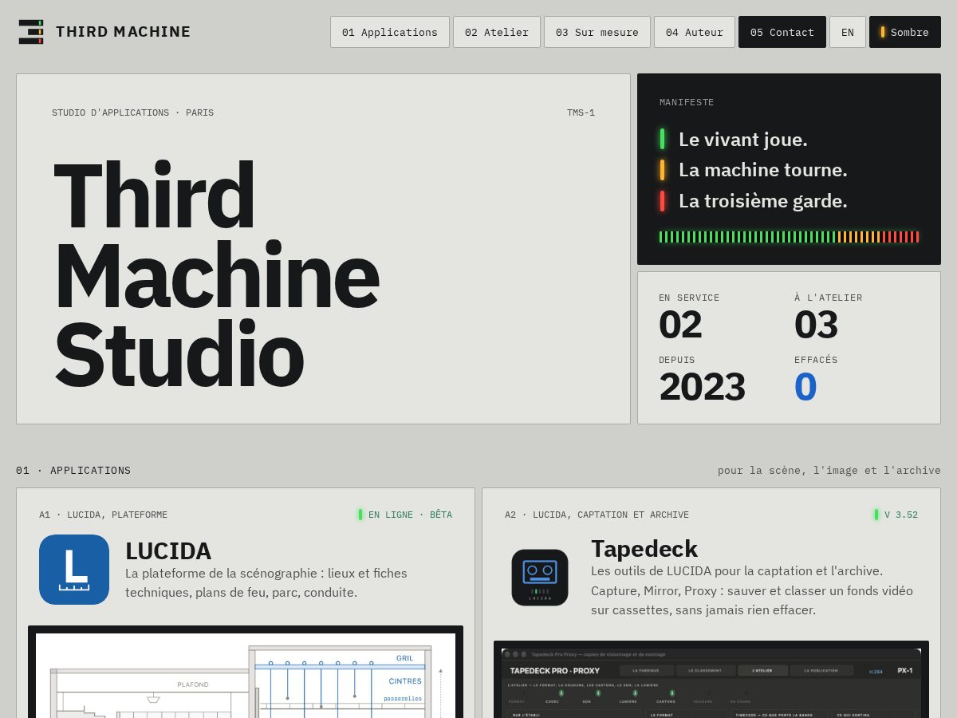Viewport: 957px width, 718px height.
Task: Click the 'TMS-1' label in hero
Action: coord(581,112)
